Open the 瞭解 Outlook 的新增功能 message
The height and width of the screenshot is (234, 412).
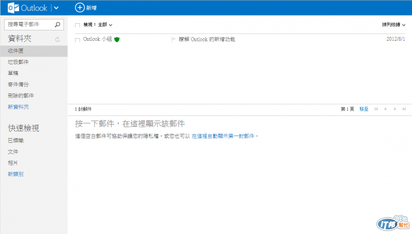tap(207, 40)
